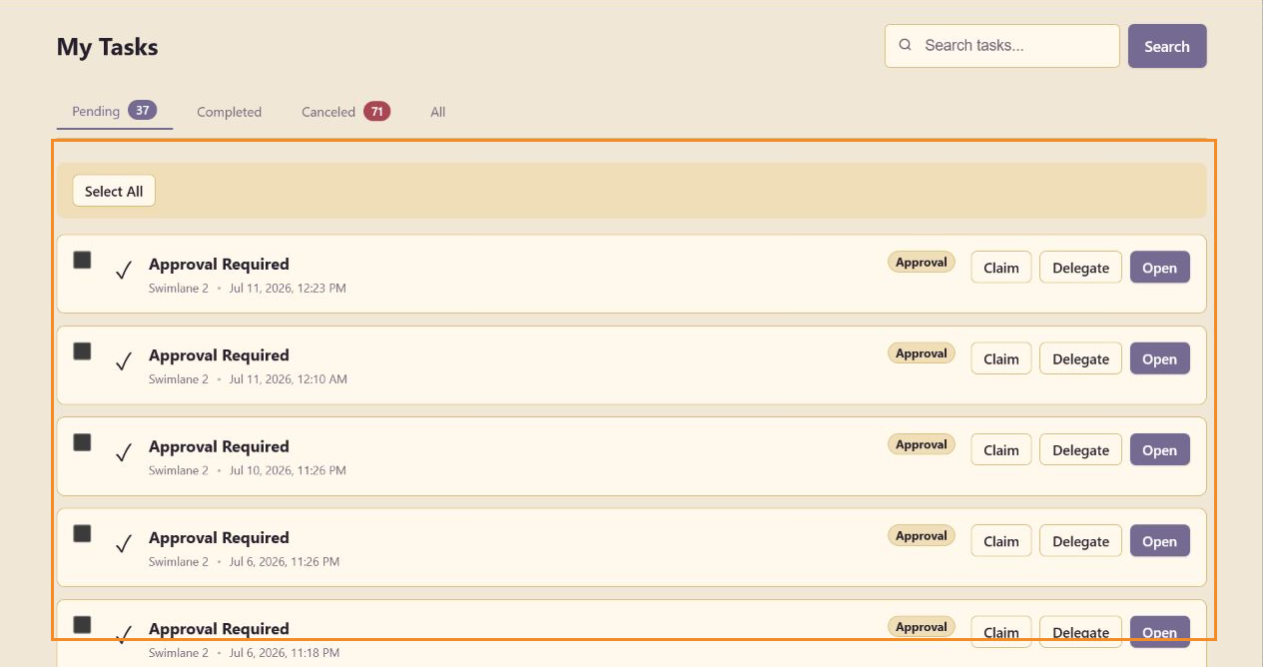Image resolution: width=1263 pixels, height=667 pixels.
Task: Claim the Jul 6, 11:26 PM task
Action: pos(1001,541)
